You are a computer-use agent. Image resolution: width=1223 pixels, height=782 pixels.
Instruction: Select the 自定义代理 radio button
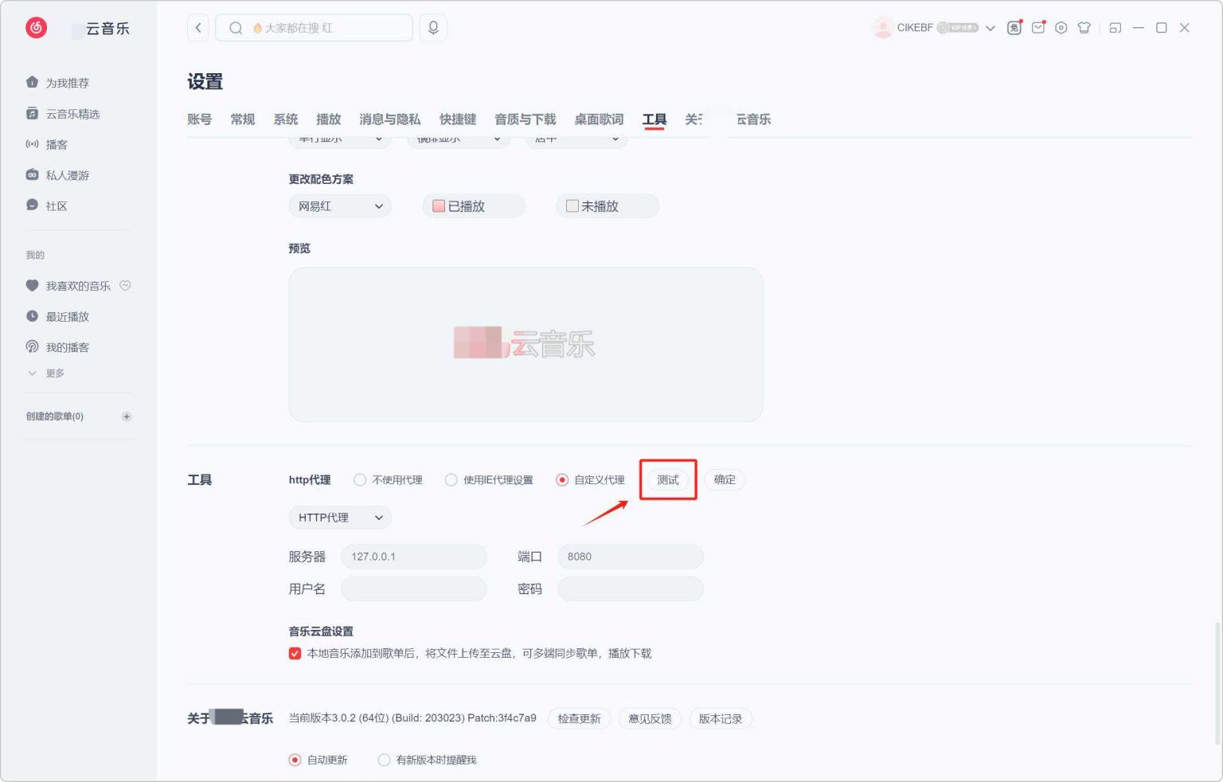click(562, 480)
